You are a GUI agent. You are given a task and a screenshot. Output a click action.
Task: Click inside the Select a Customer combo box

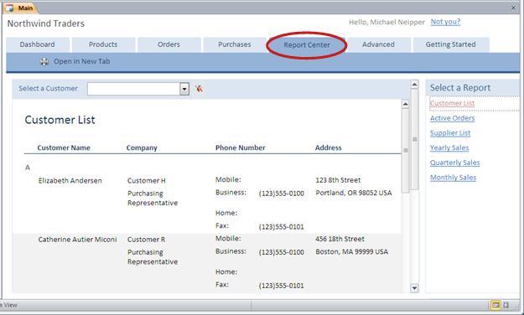133,89
